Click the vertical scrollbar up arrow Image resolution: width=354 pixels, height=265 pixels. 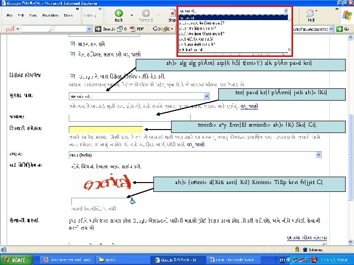[x=350, y=37]
